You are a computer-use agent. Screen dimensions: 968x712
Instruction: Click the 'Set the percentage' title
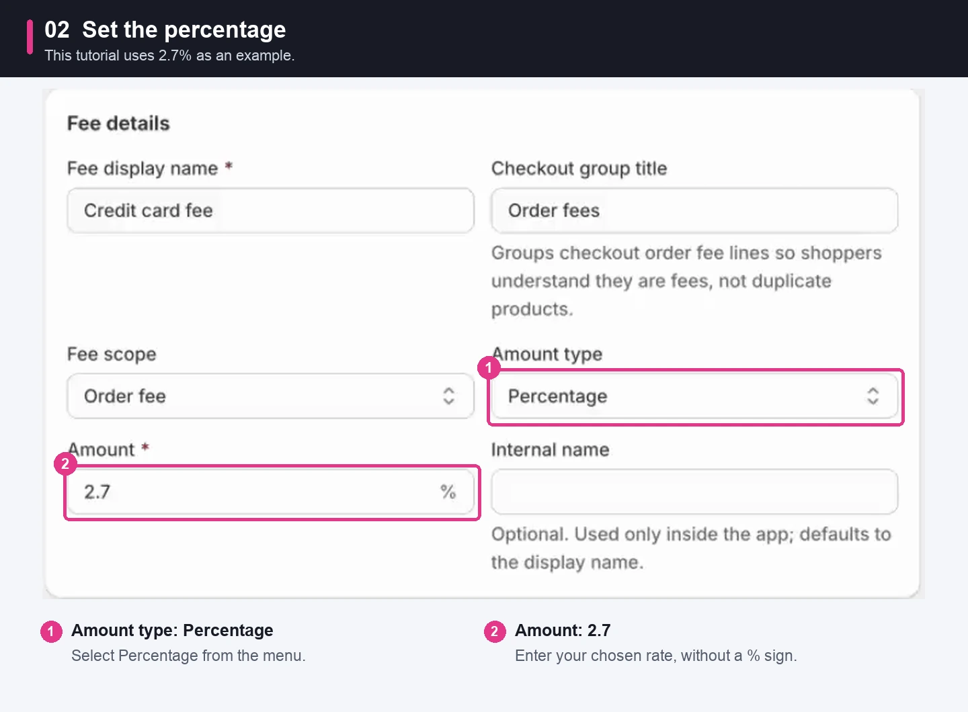184,30
